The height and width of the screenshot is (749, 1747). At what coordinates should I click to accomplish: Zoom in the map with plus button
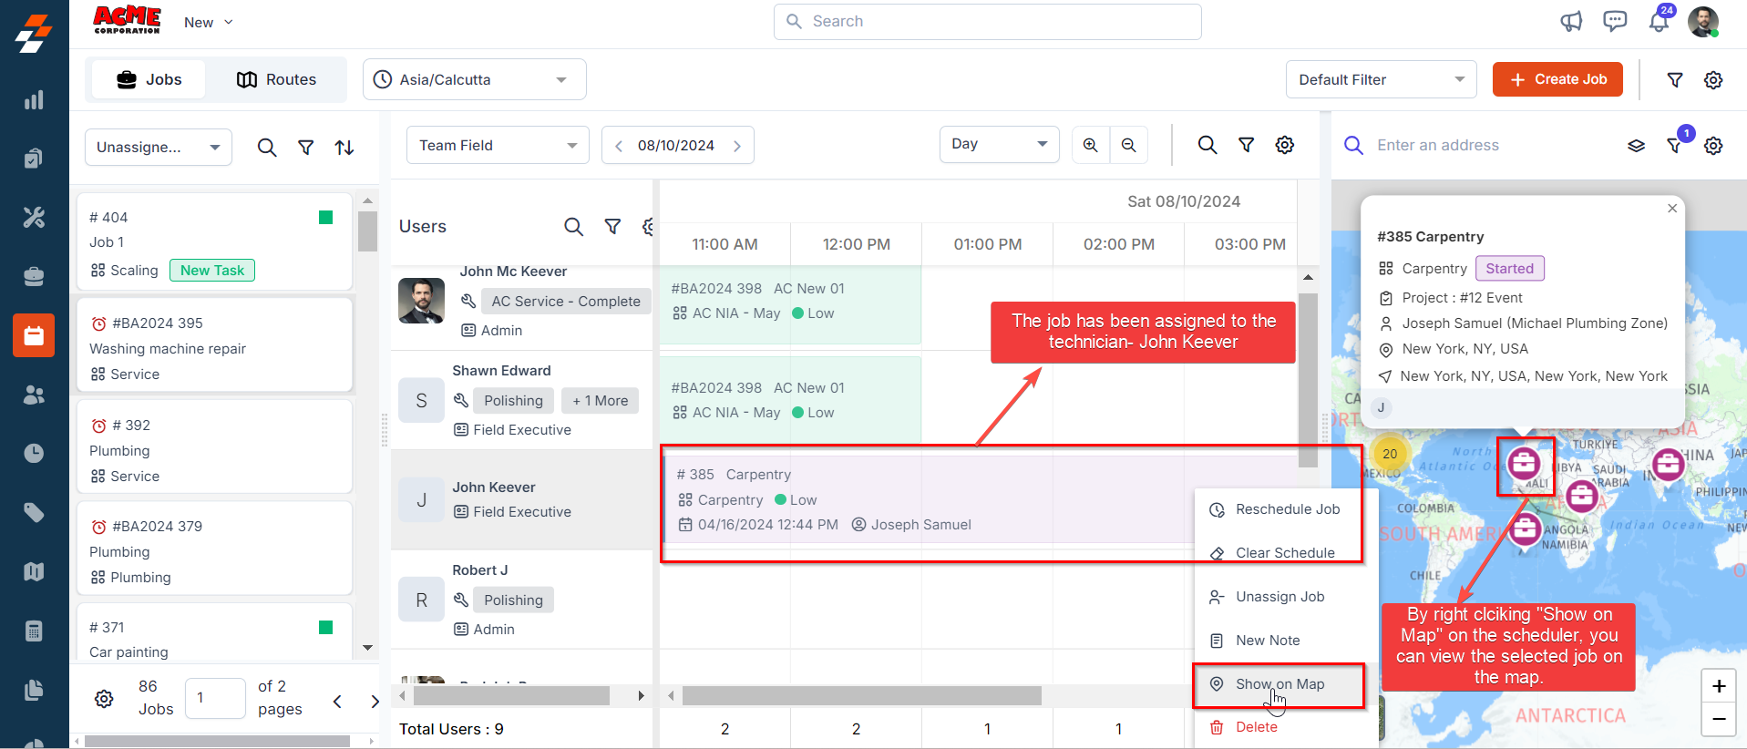click(1719, 686)
